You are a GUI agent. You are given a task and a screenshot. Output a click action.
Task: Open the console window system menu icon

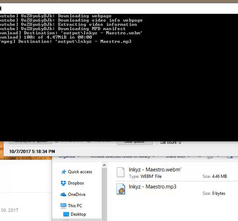(0, 8)
